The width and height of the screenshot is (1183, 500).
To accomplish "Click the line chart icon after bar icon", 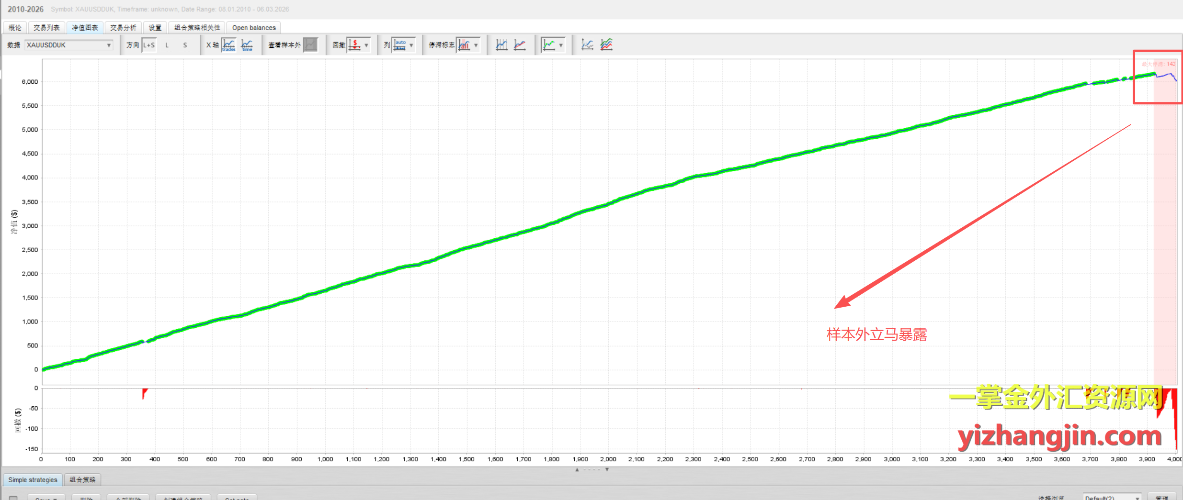I will 520,45.
